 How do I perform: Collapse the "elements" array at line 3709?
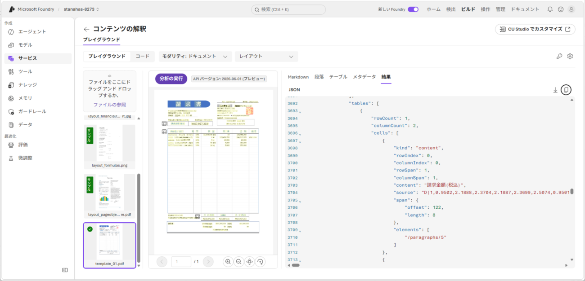[300, 230]
